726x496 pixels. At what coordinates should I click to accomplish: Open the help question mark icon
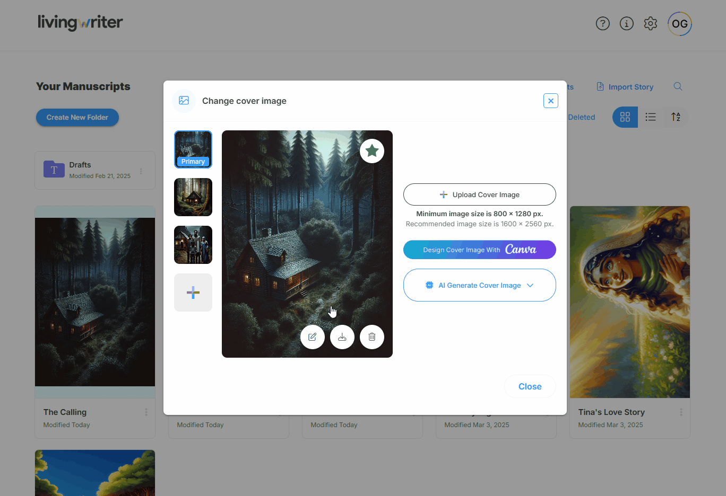click(603, 23)
